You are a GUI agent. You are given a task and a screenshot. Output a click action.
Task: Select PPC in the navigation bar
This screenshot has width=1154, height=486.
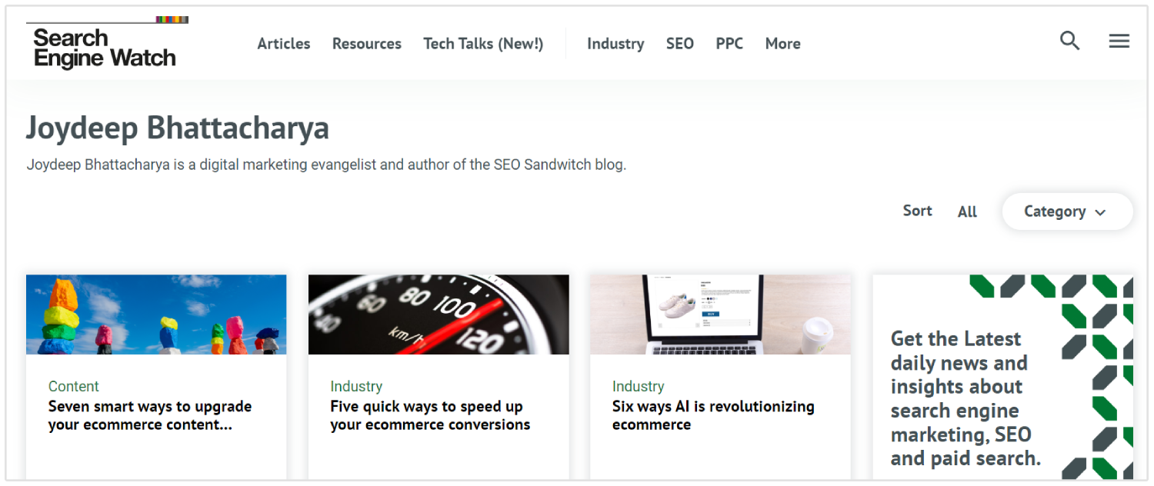pos(729,44)
